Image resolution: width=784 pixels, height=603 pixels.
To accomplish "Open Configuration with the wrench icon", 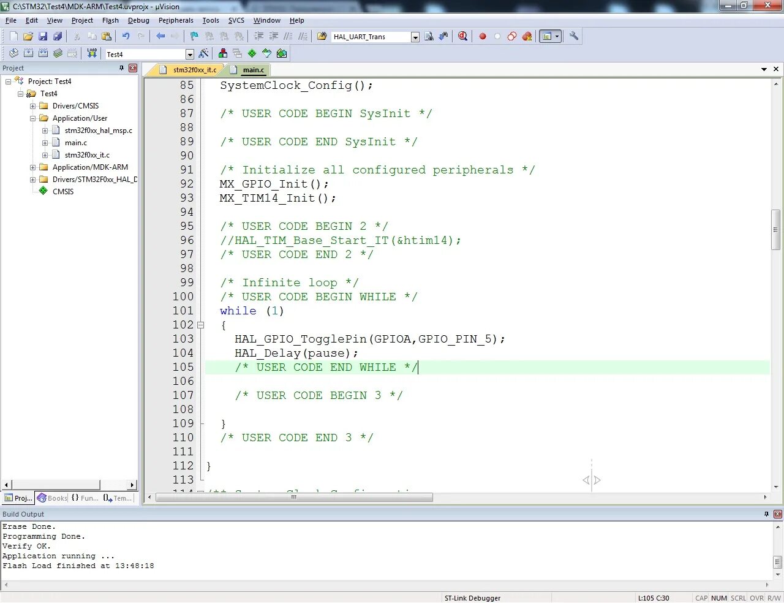I will tap(574, 36).
